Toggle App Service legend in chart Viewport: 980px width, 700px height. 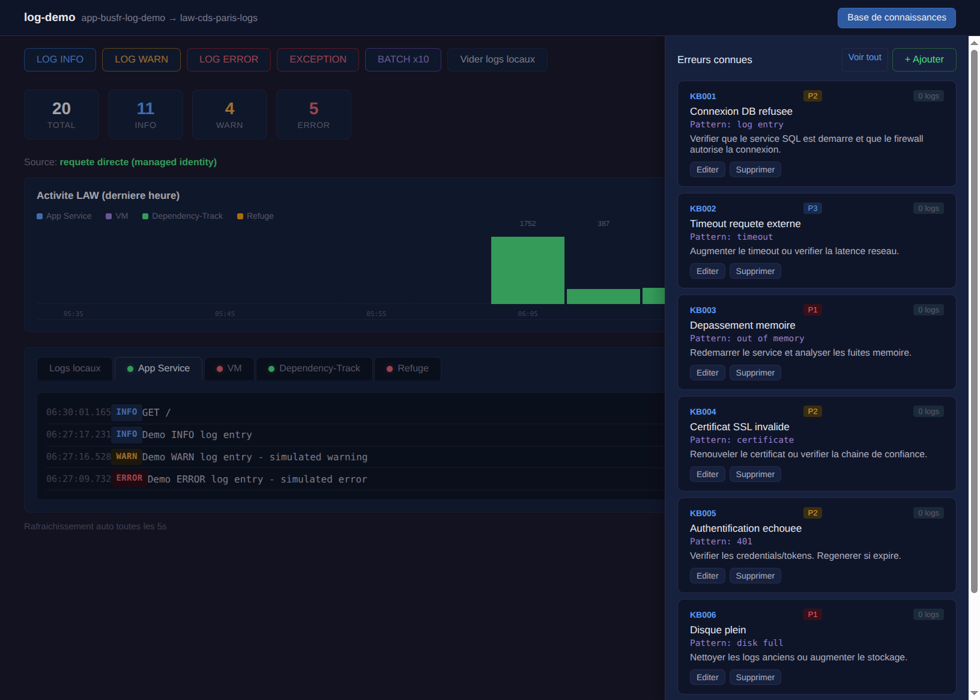click(x=64, y=216)
